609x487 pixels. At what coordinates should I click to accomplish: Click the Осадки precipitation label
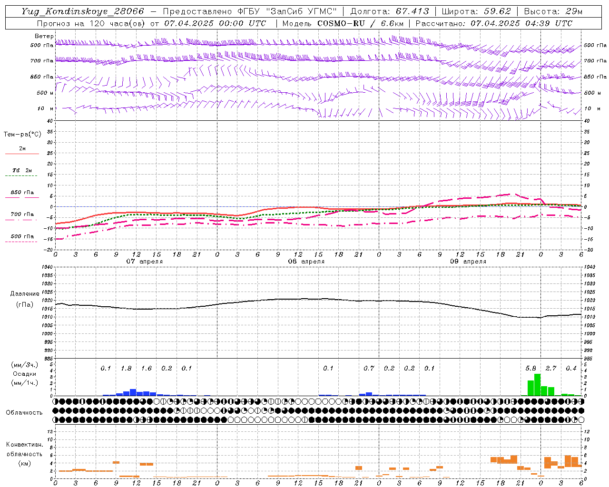[x=25, y=374]
